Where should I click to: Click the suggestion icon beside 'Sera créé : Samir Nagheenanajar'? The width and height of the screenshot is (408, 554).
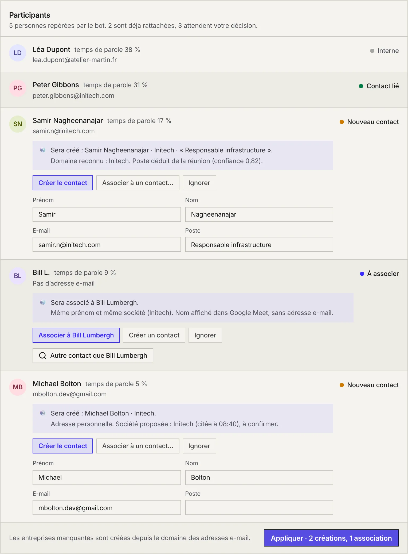[42, 150]
